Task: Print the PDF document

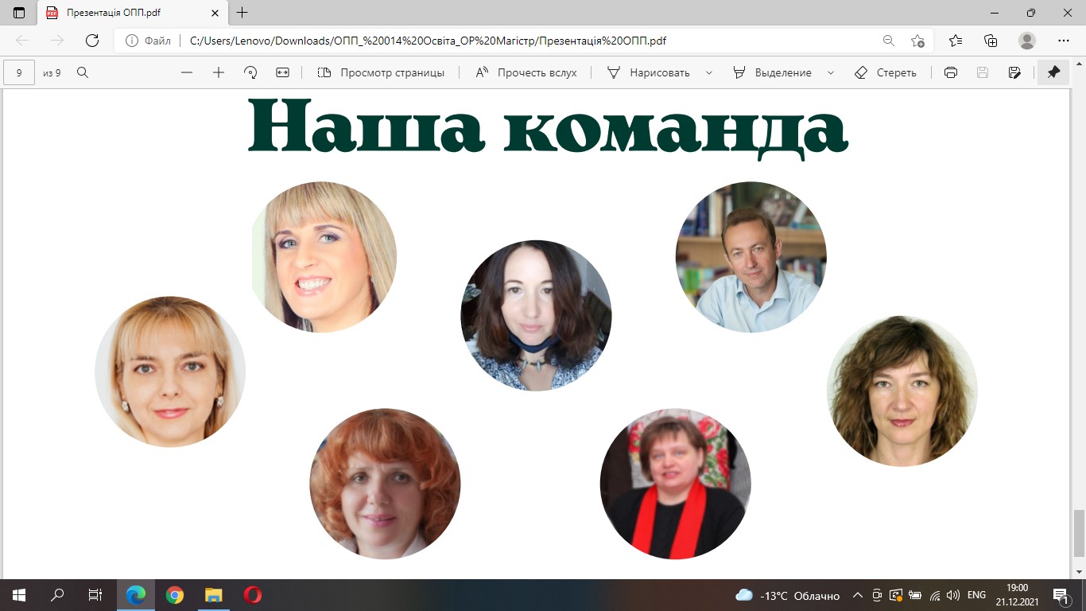Action: 950,72
